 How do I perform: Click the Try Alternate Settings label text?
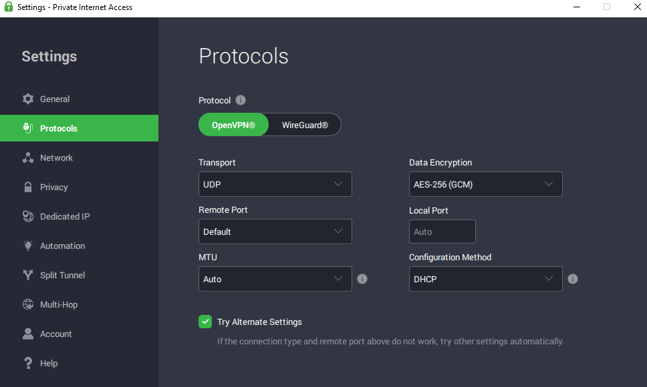point(259,322)
